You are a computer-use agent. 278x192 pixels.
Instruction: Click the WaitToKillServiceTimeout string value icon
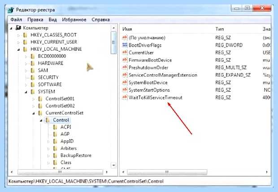(x=125, y=97)
